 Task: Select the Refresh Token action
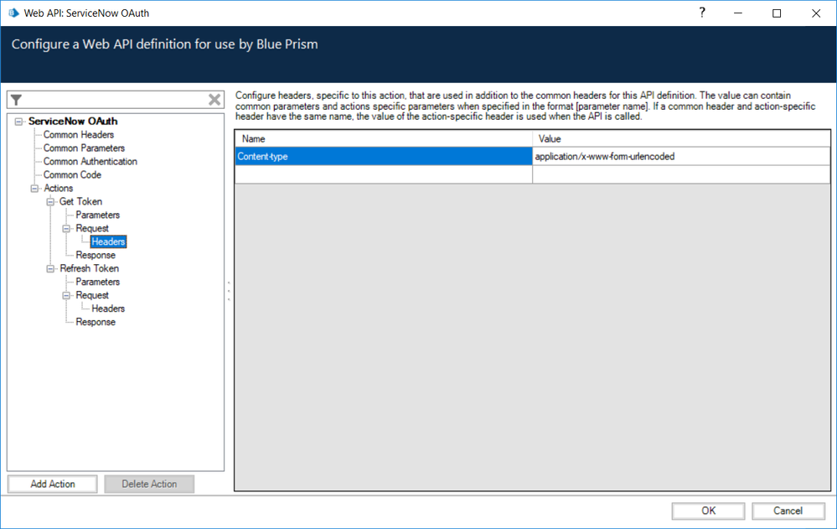coord(89,268)
